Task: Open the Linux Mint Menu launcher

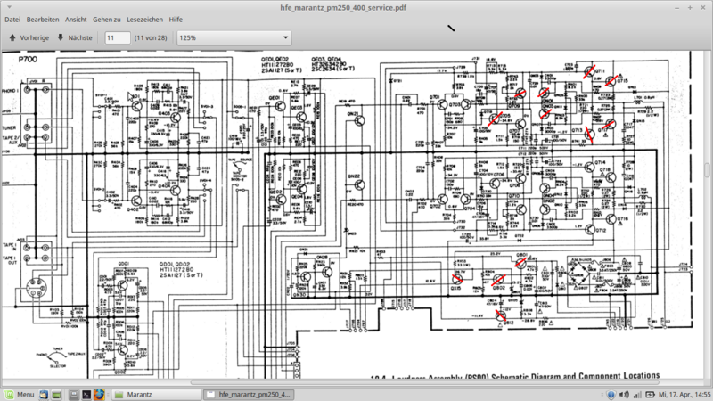Action: click(19, 394)
